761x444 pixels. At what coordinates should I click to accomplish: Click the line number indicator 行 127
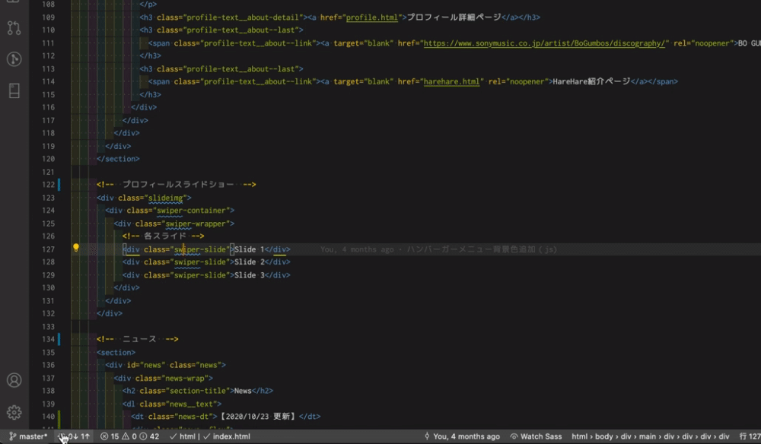750,436
